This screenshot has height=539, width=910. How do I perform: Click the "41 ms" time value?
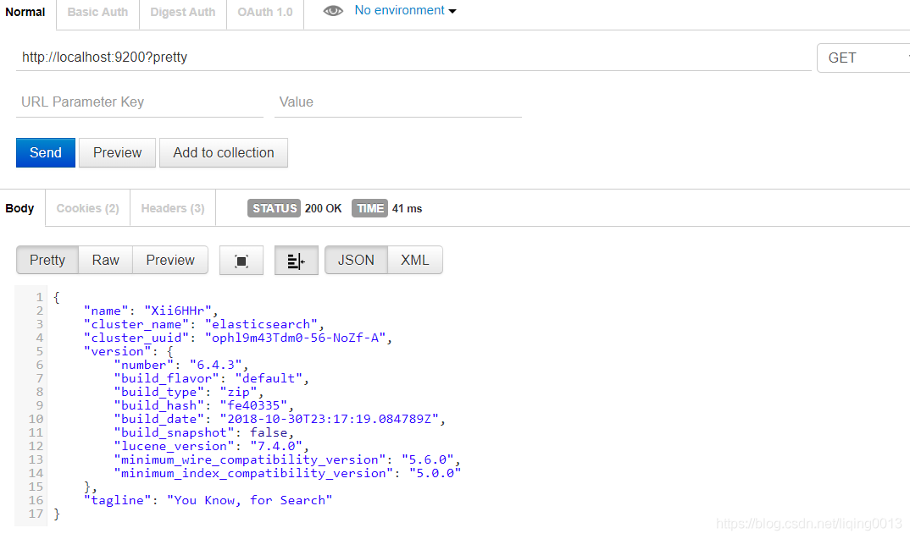[407, 209]
